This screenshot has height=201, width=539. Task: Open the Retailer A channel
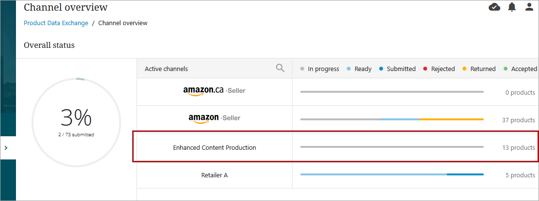point(214,175)
